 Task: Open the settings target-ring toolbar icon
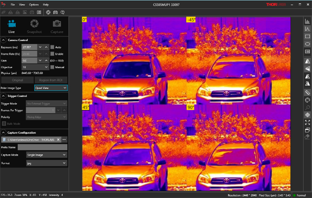[x=48, y=12]
